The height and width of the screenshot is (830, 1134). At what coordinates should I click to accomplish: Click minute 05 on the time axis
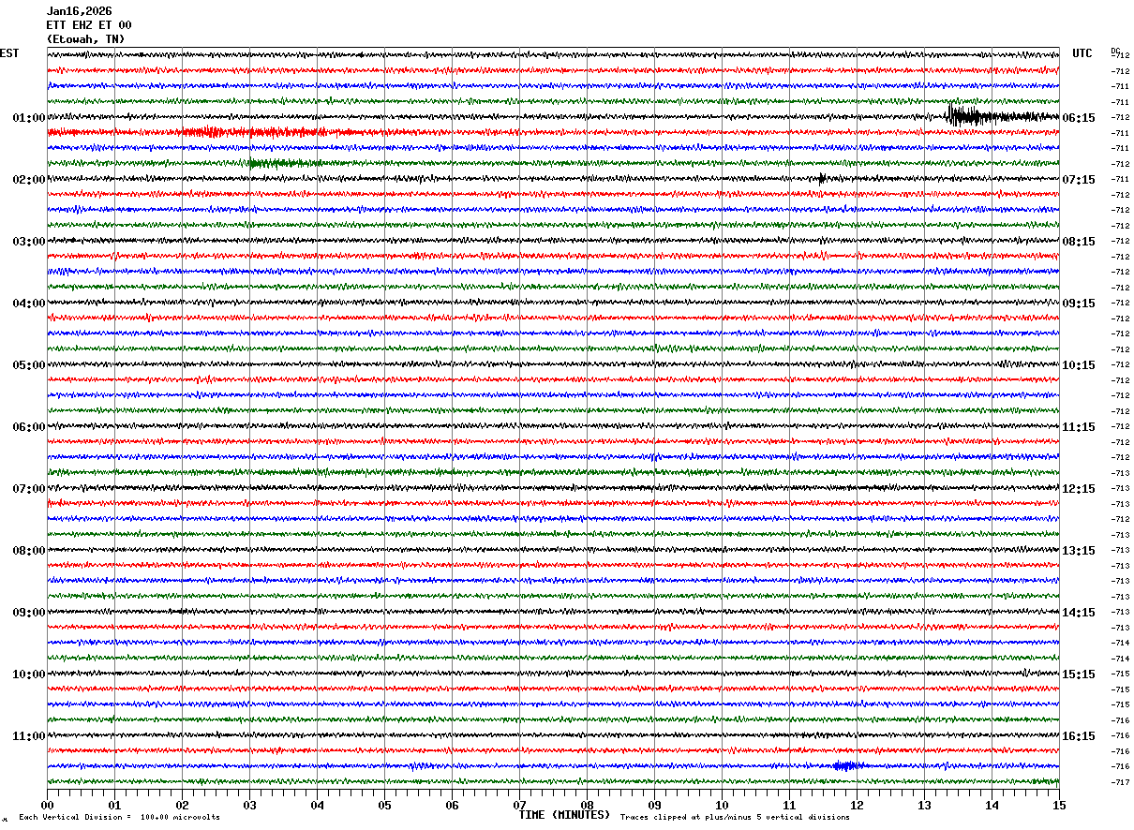[x=384, y=805]
